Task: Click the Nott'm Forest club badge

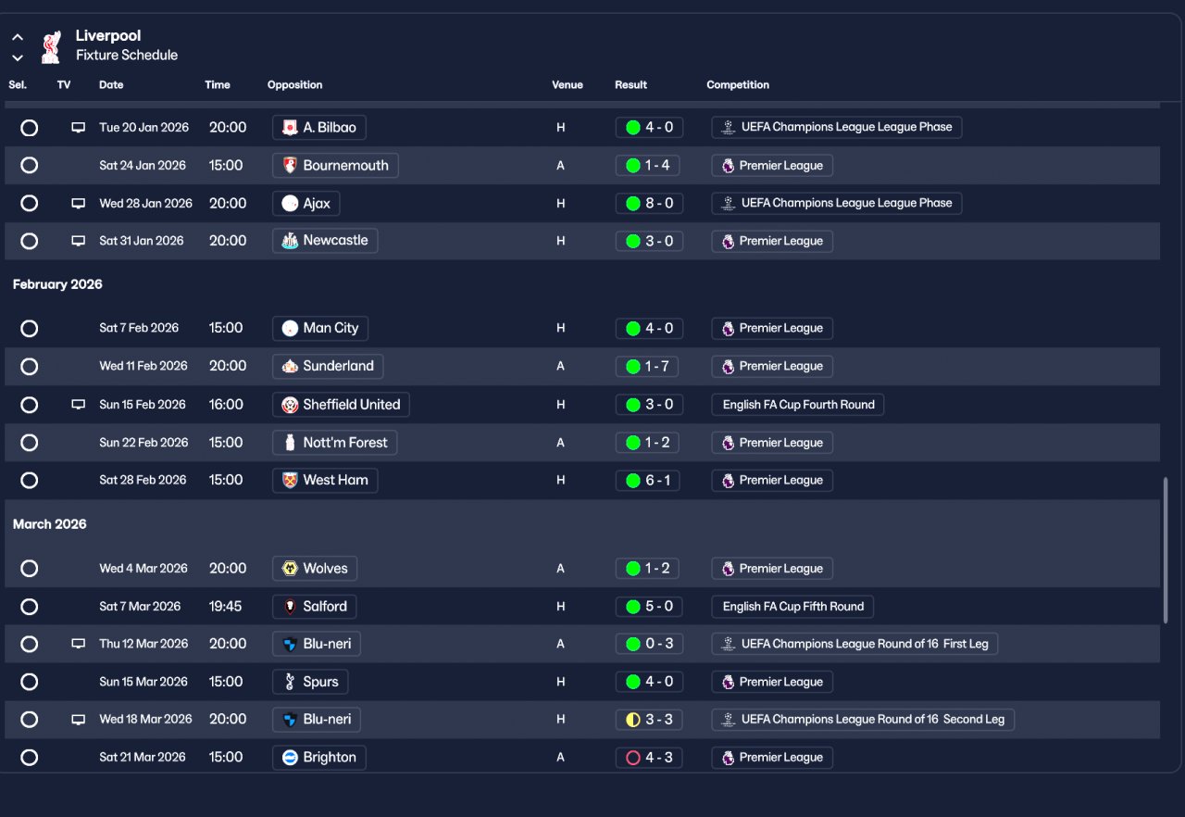Action: [290, 443]
